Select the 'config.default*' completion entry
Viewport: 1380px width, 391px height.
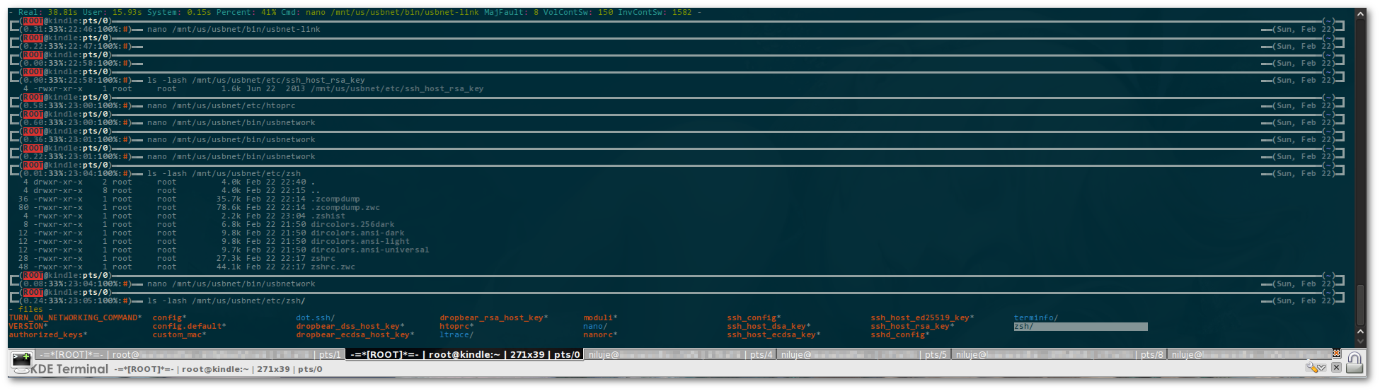pyautogui.click(x=190, y=327)
